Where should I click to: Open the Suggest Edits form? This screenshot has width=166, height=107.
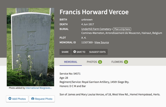pyautogui.click(x=97, y=52)
